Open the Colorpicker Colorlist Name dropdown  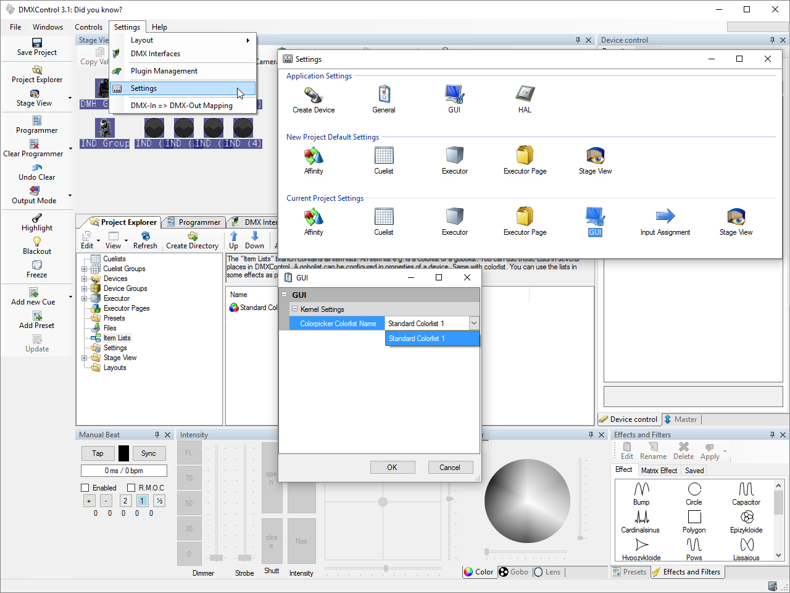pyautogui.click(x=473, y=323)
